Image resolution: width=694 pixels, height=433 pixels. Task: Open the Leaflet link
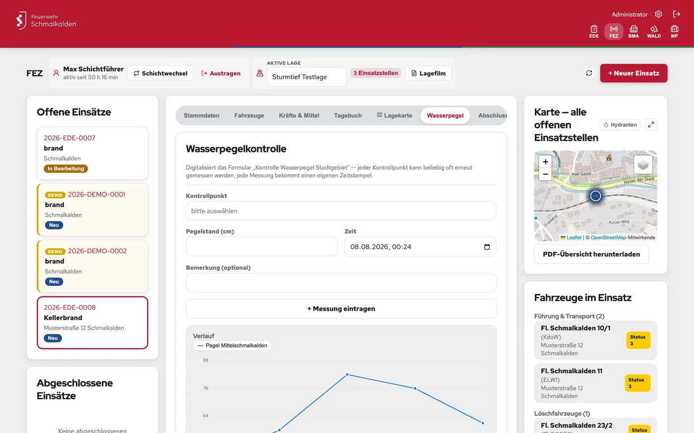coord(574,238)
